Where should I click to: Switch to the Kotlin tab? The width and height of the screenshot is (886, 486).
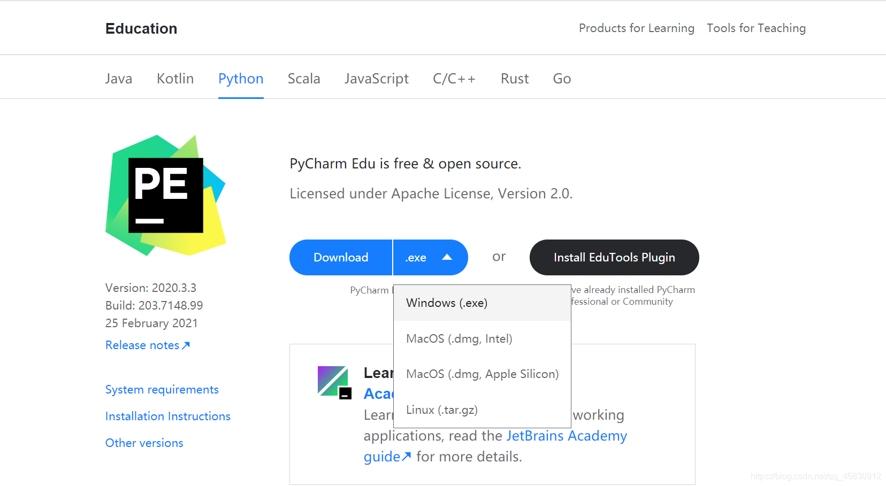175,79
